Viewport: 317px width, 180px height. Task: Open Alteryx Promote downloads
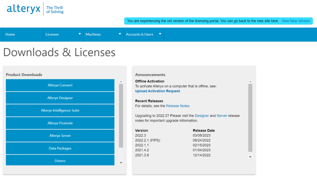[60, 123]
